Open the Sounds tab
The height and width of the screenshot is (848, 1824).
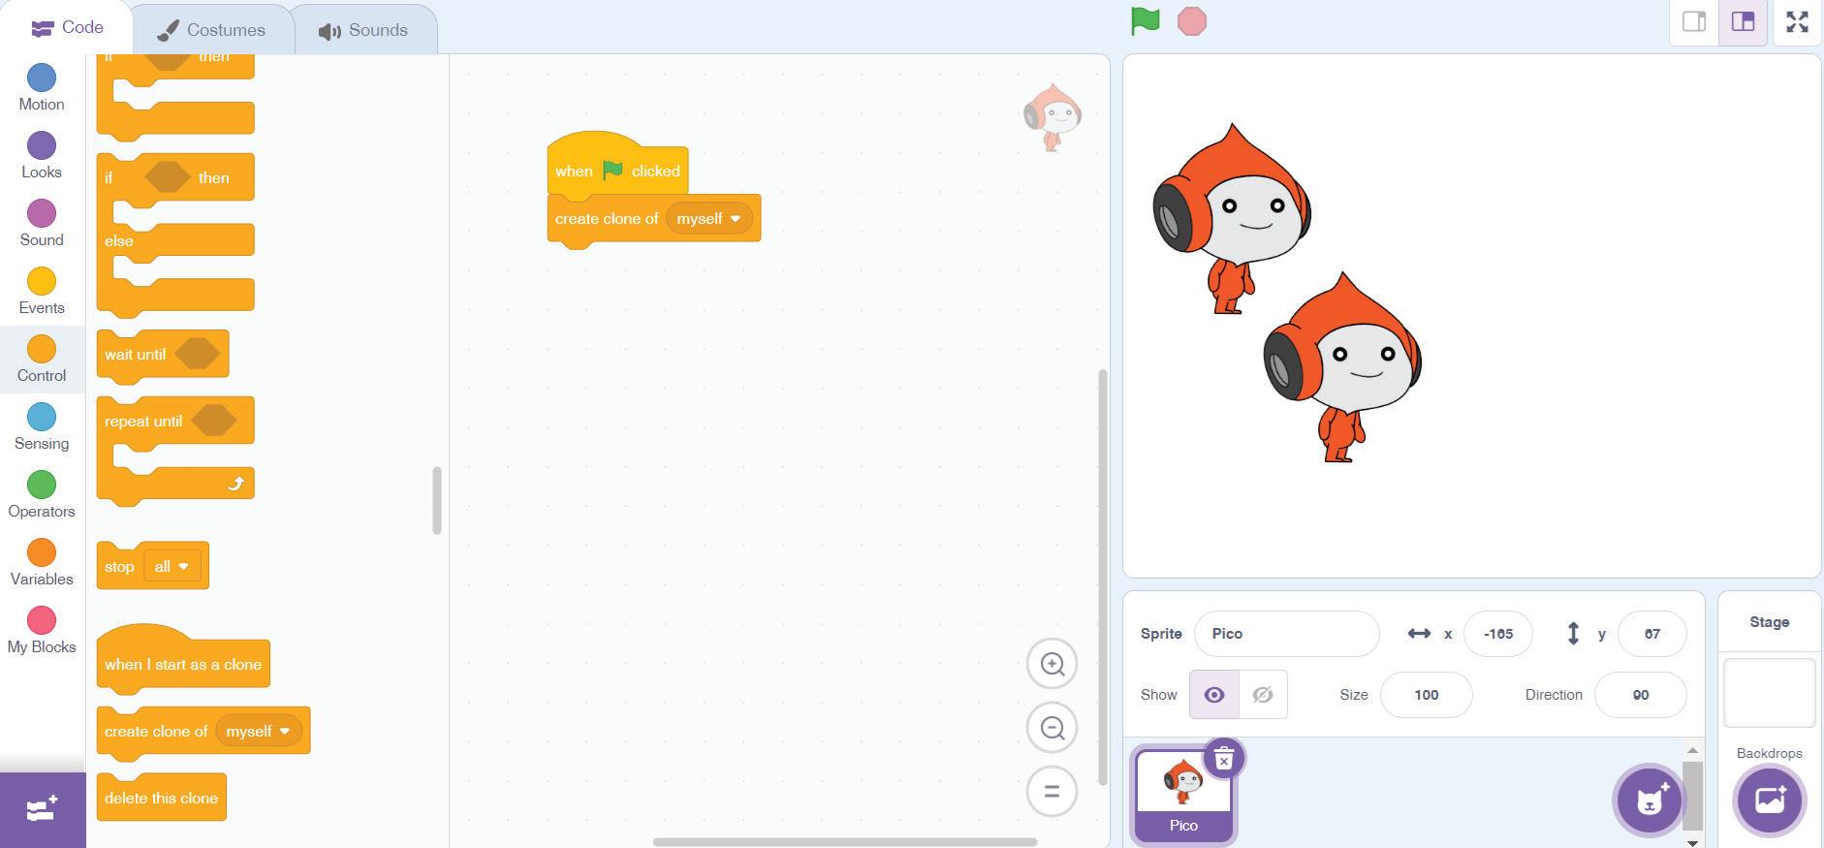pyautogui.click(x=363, y=30)
